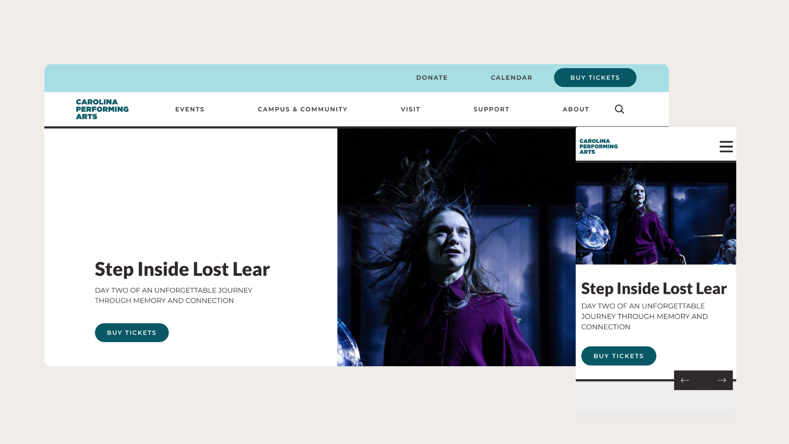The height and width of the screenshot is (444, 789).
Task: Follow the Donate link
Action: point(432,77)
